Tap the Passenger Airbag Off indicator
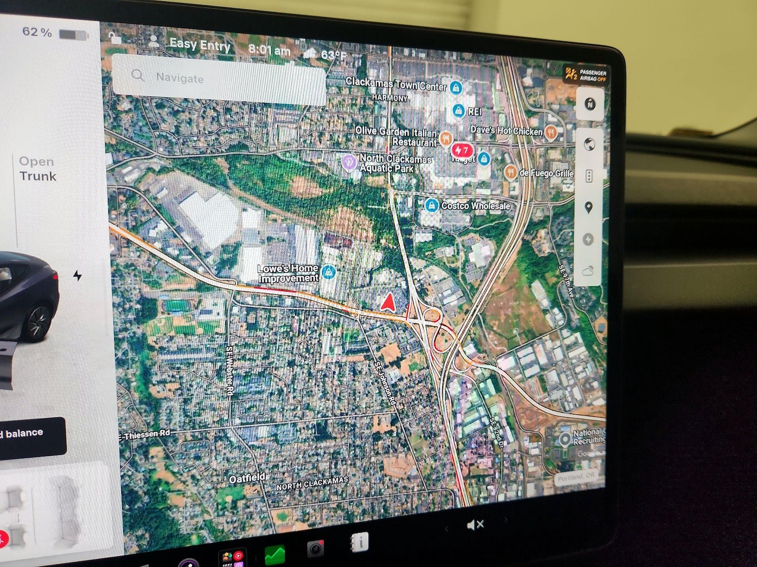 click(x=586, y=75)
